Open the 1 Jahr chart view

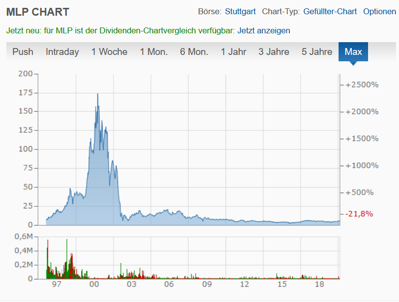233,52
